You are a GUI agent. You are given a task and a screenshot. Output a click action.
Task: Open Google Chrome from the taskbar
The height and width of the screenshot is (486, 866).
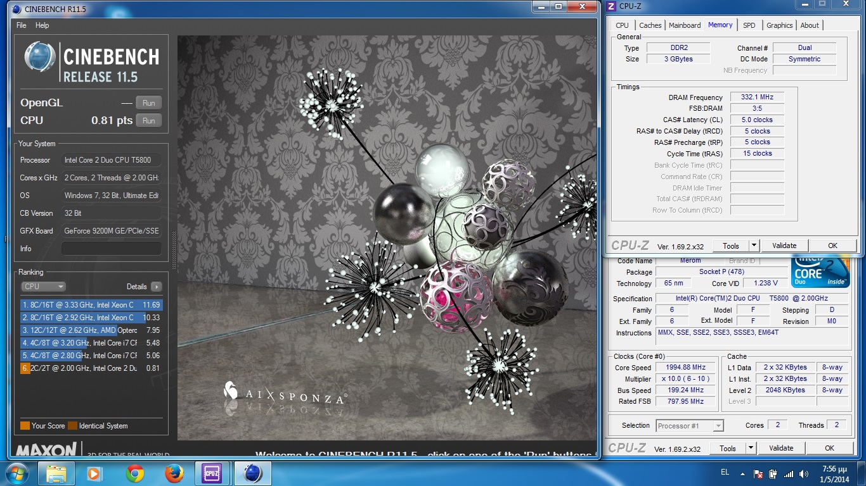pyautogui.click(x=134, y=473)
